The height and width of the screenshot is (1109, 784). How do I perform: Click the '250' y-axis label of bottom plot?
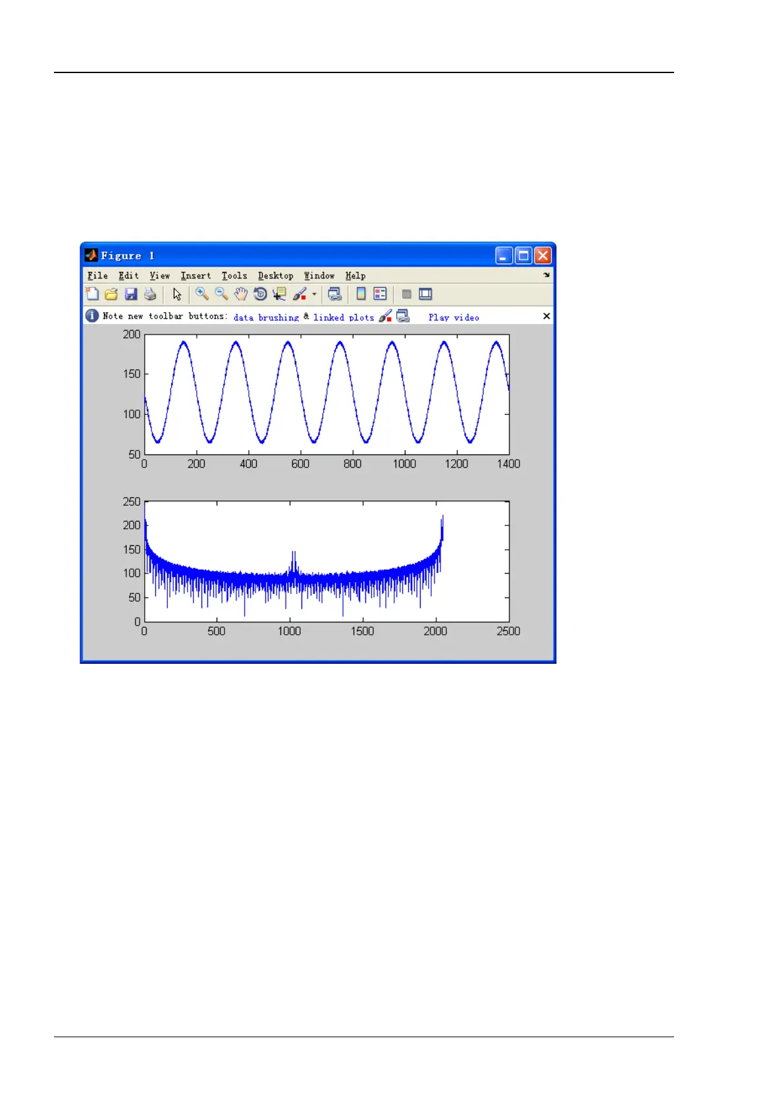click(x=132, y=502)
